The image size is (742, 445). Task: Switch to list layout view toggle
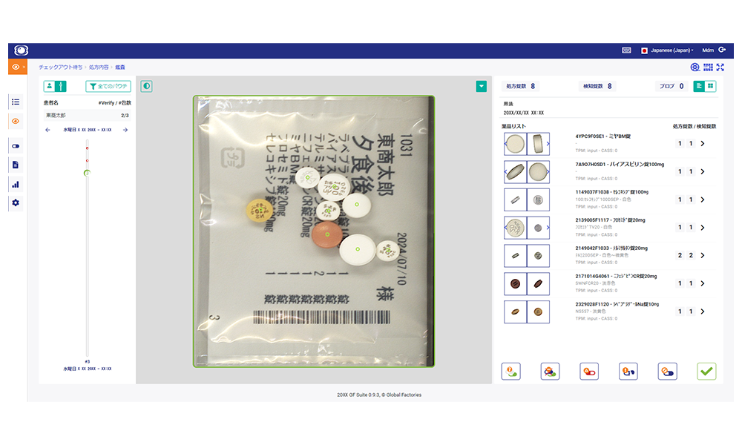tap(699, 86)
